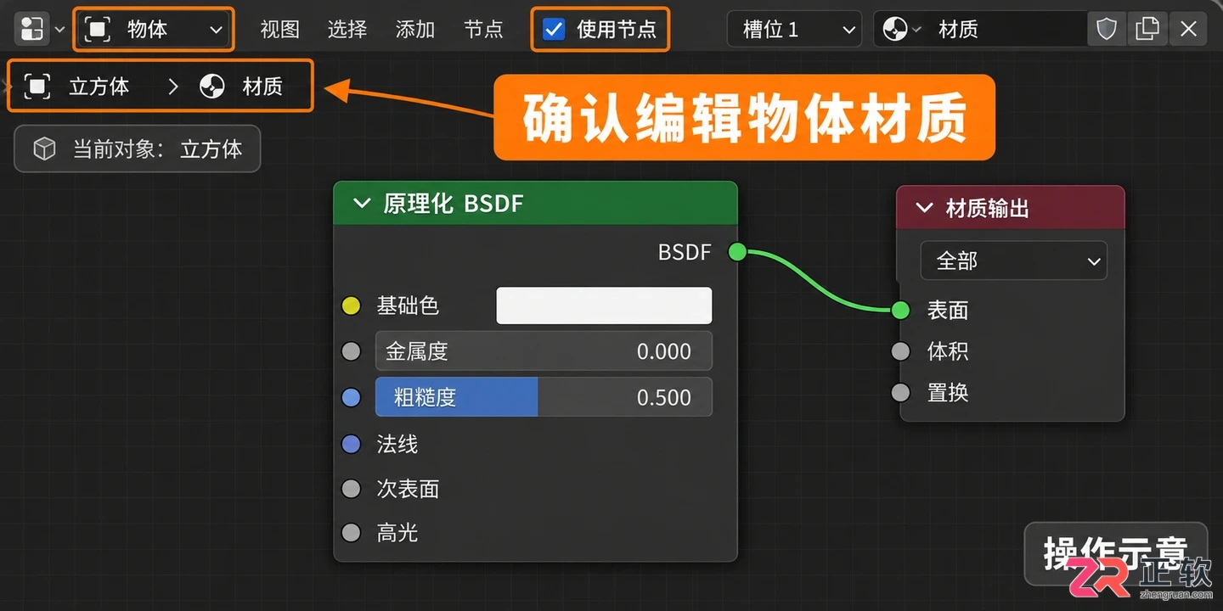Click the green 表面 input socket
This screenshot has width=1223, height=611.
click(x=900, y=311)
